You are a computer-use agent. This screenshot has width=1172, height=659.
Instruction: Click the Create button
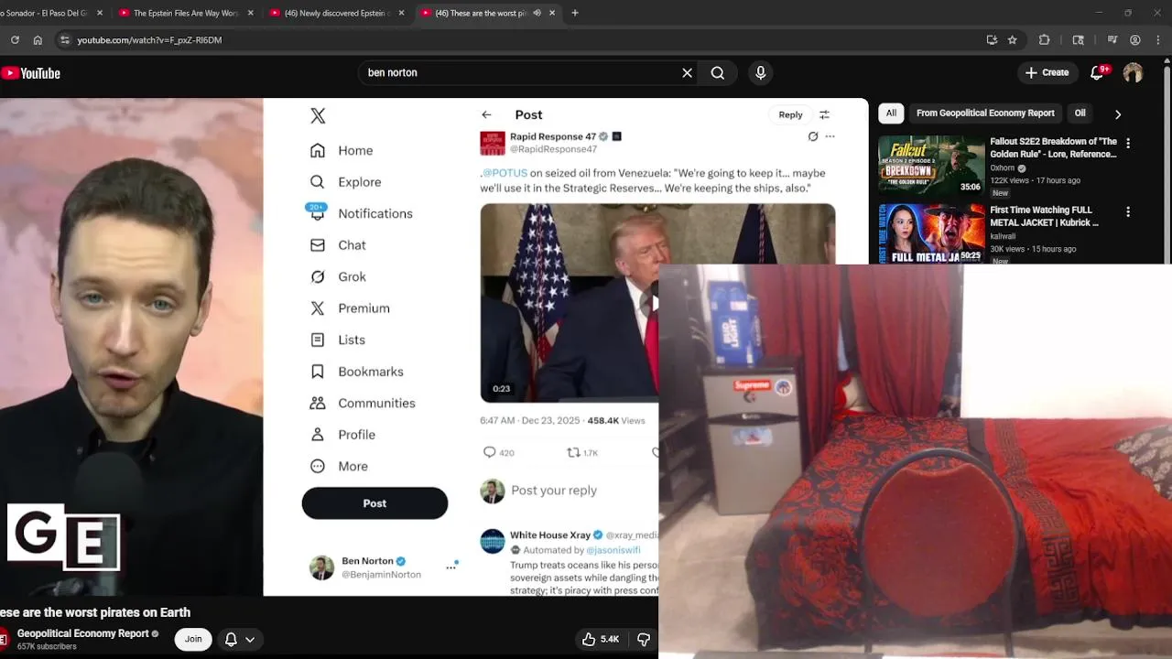click(1047, 72)
